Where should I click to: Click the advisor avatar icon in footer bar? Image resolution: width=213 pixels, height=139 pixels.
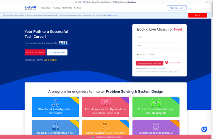(93, 137)
